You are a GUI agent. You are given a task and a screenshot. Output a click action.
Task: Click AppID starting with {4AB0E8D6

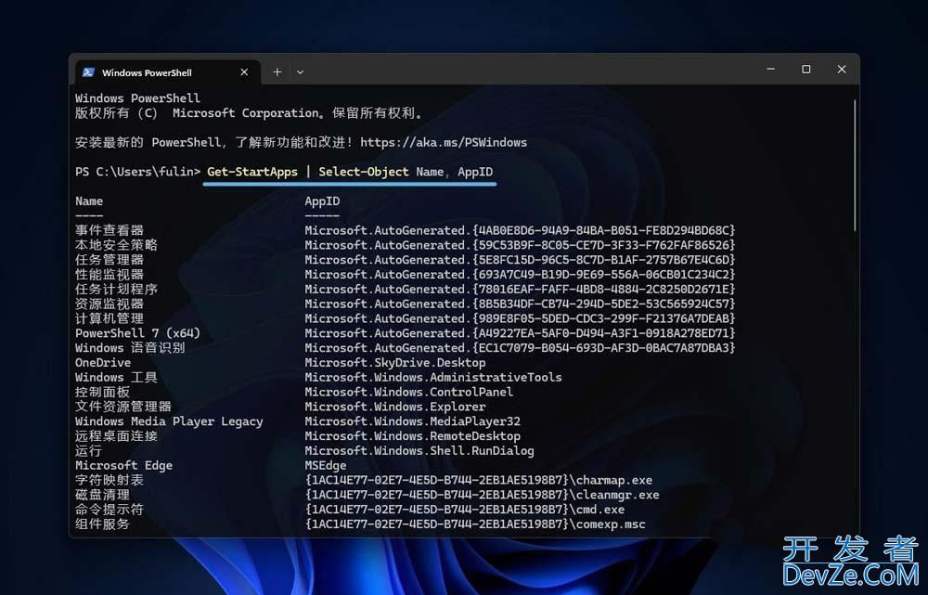click(521, 230)
